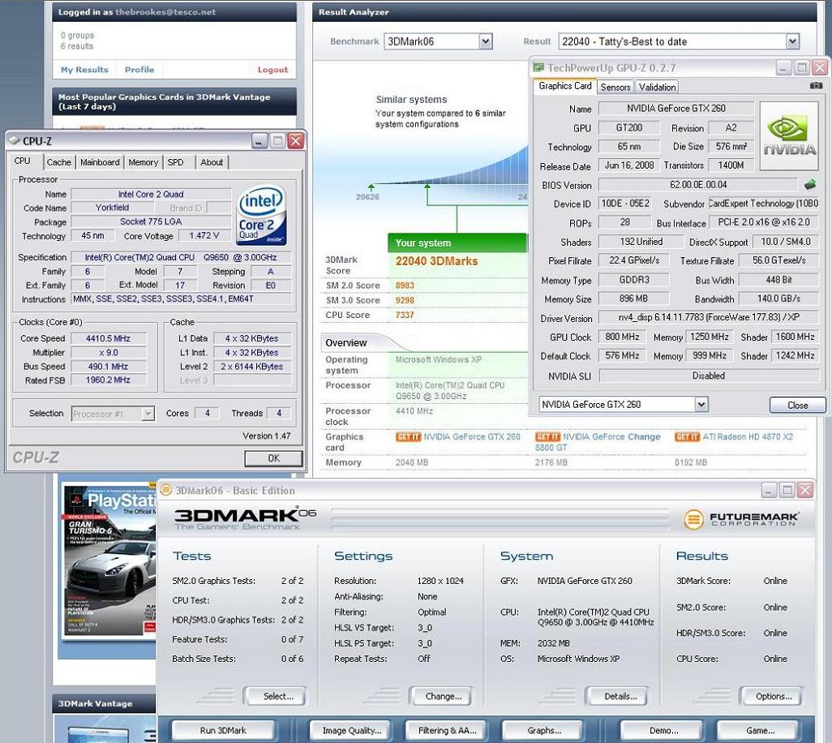The height and width of the screenshot is (743, 832).
Task: Click the Run 3DMark button
Action: click(x=223, y=731)
